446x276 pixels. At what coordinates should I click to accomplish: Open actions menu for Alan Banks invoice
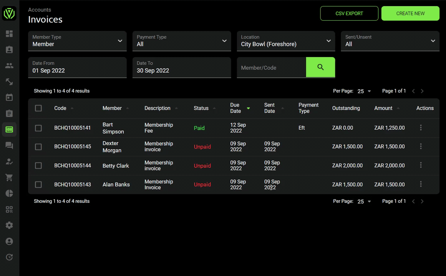click(421, 184)
